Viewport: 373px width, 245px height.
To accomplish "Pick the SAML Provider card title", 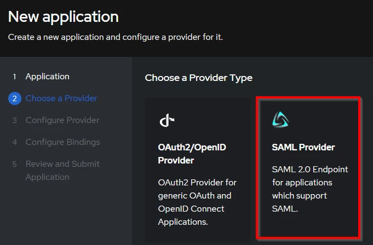I will [303, 148].
